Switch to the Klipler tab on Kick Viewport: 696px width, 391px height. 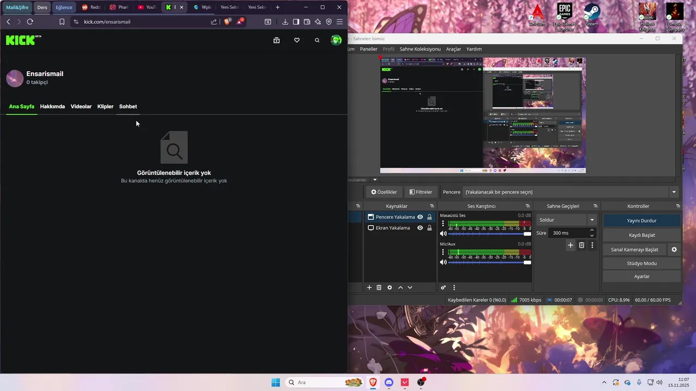click(105, 106)
